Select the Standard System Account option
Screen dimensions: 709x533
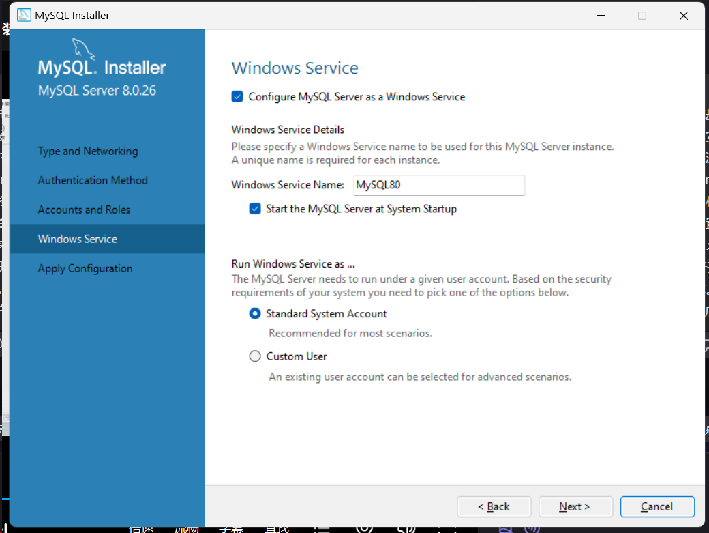[x=255, y=313]
